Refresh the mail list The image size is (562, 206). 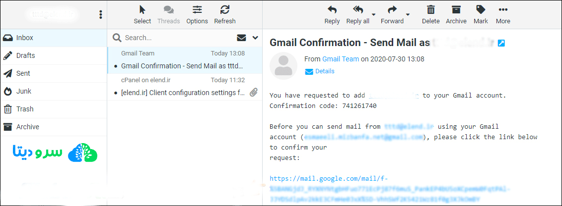coord(225,14)
